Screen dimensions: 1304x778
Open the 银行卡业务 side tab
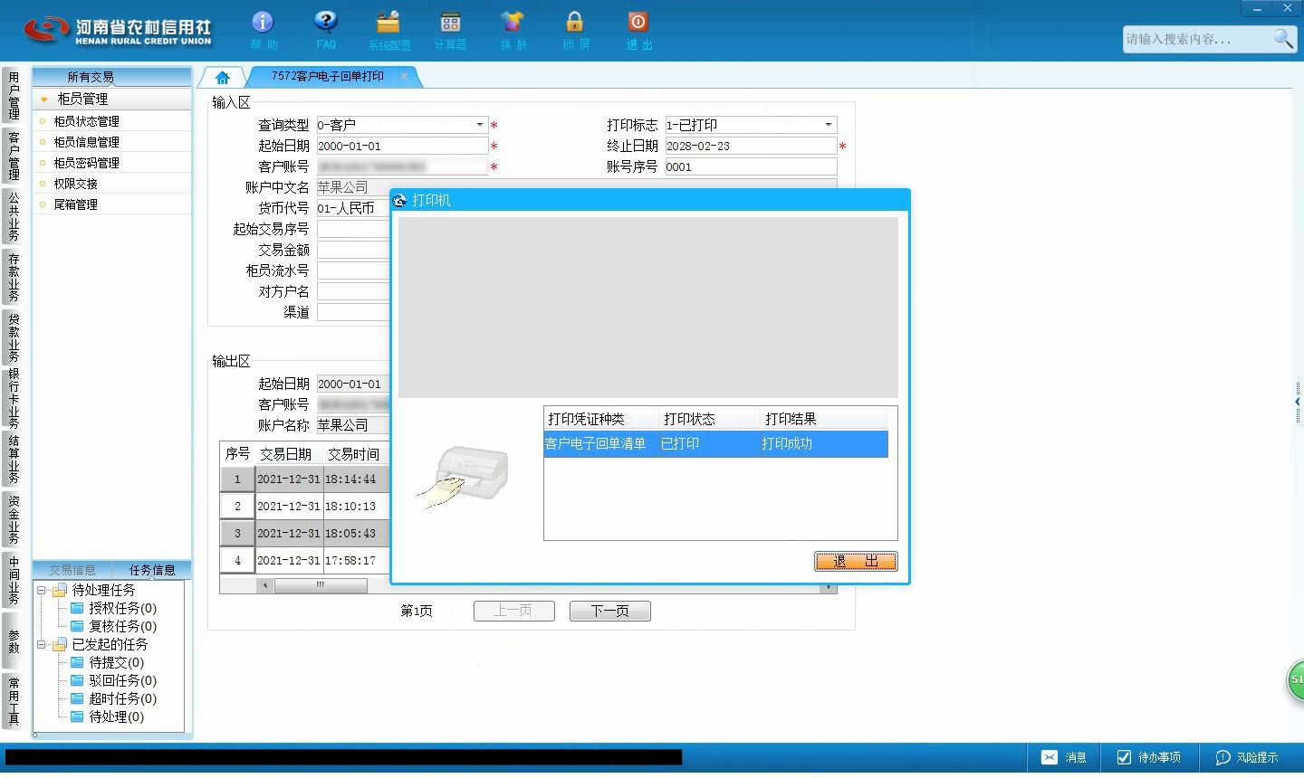13,398
